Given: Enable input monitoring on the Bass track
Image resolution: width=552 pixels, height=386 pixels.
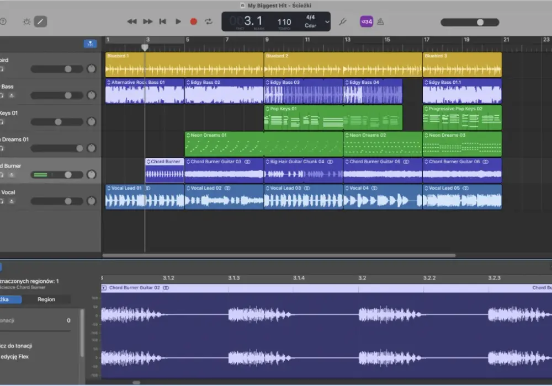Looking at the screenshot, I should 12,95.
